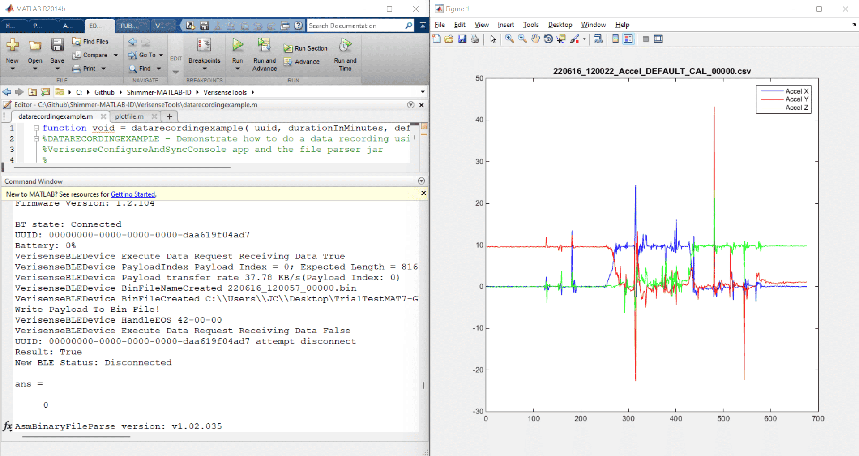
Task: Open the Help menu in Figure 1
Action: point(622,25)
